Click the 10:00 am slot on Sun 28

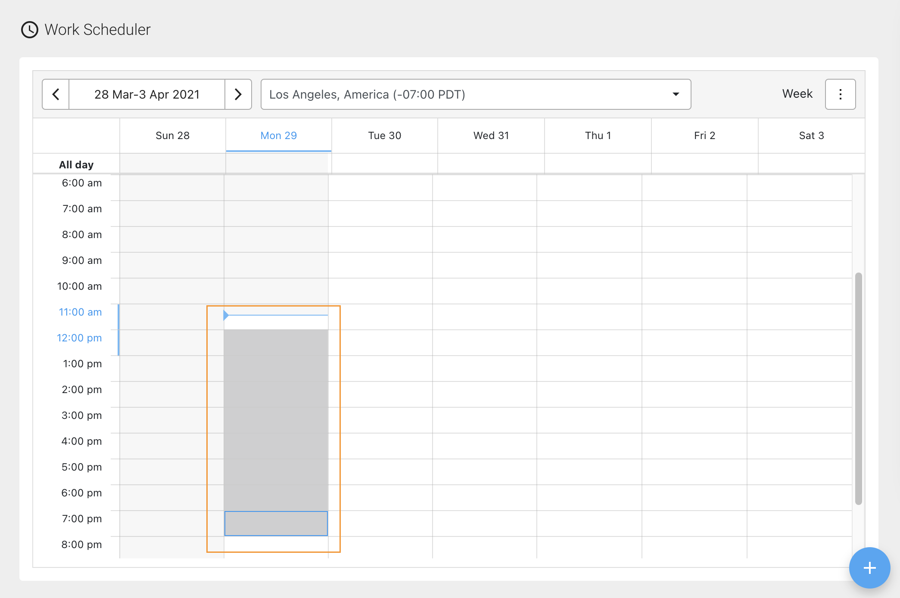click(172, 291)
